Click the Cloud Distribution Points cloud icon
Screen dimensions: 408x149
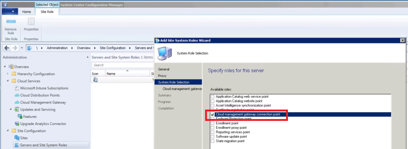point(17,95)
